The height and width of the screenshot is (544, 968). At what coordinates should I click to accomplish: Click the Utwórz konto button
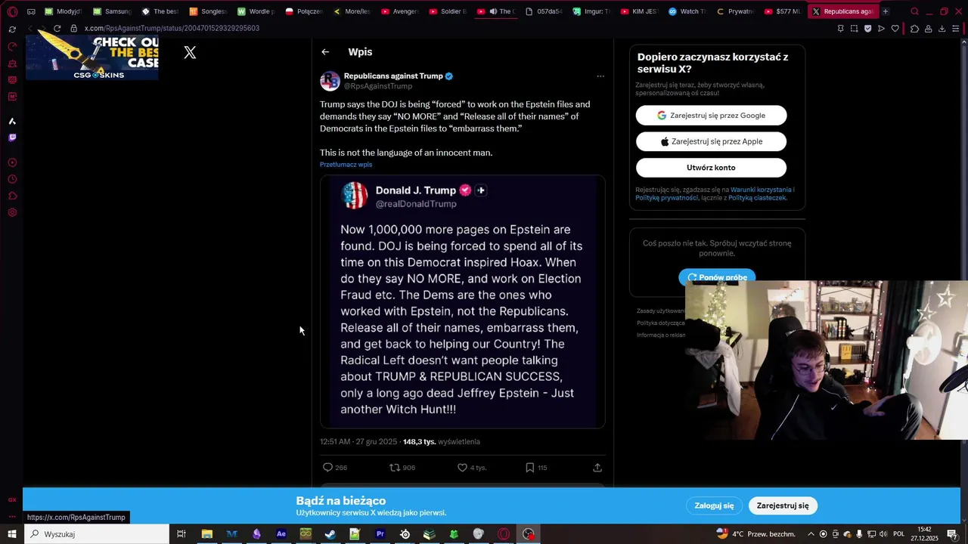pos(711,168)
